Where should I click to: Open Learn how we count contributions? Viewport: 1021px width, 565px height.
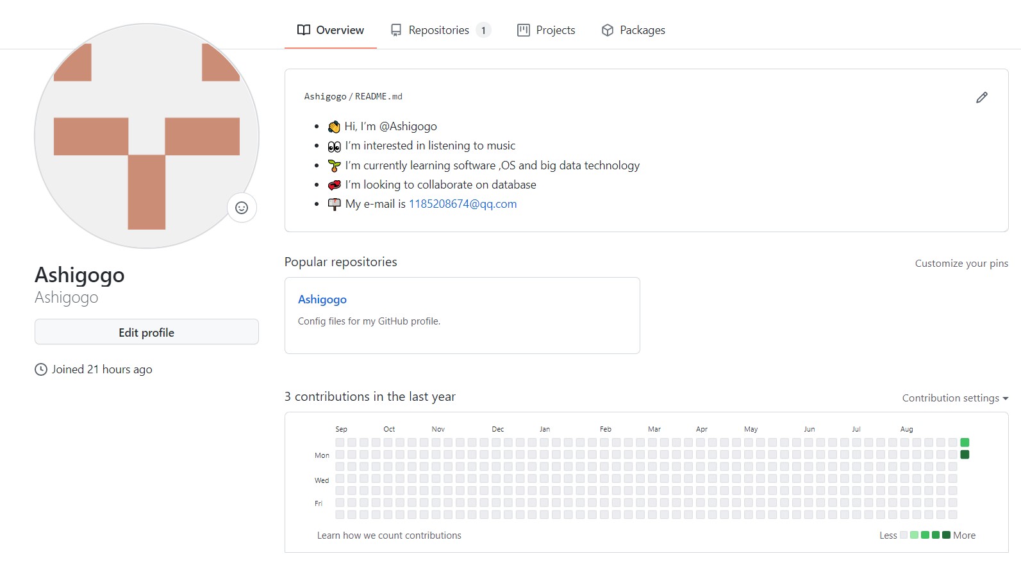tap(389, 535)
